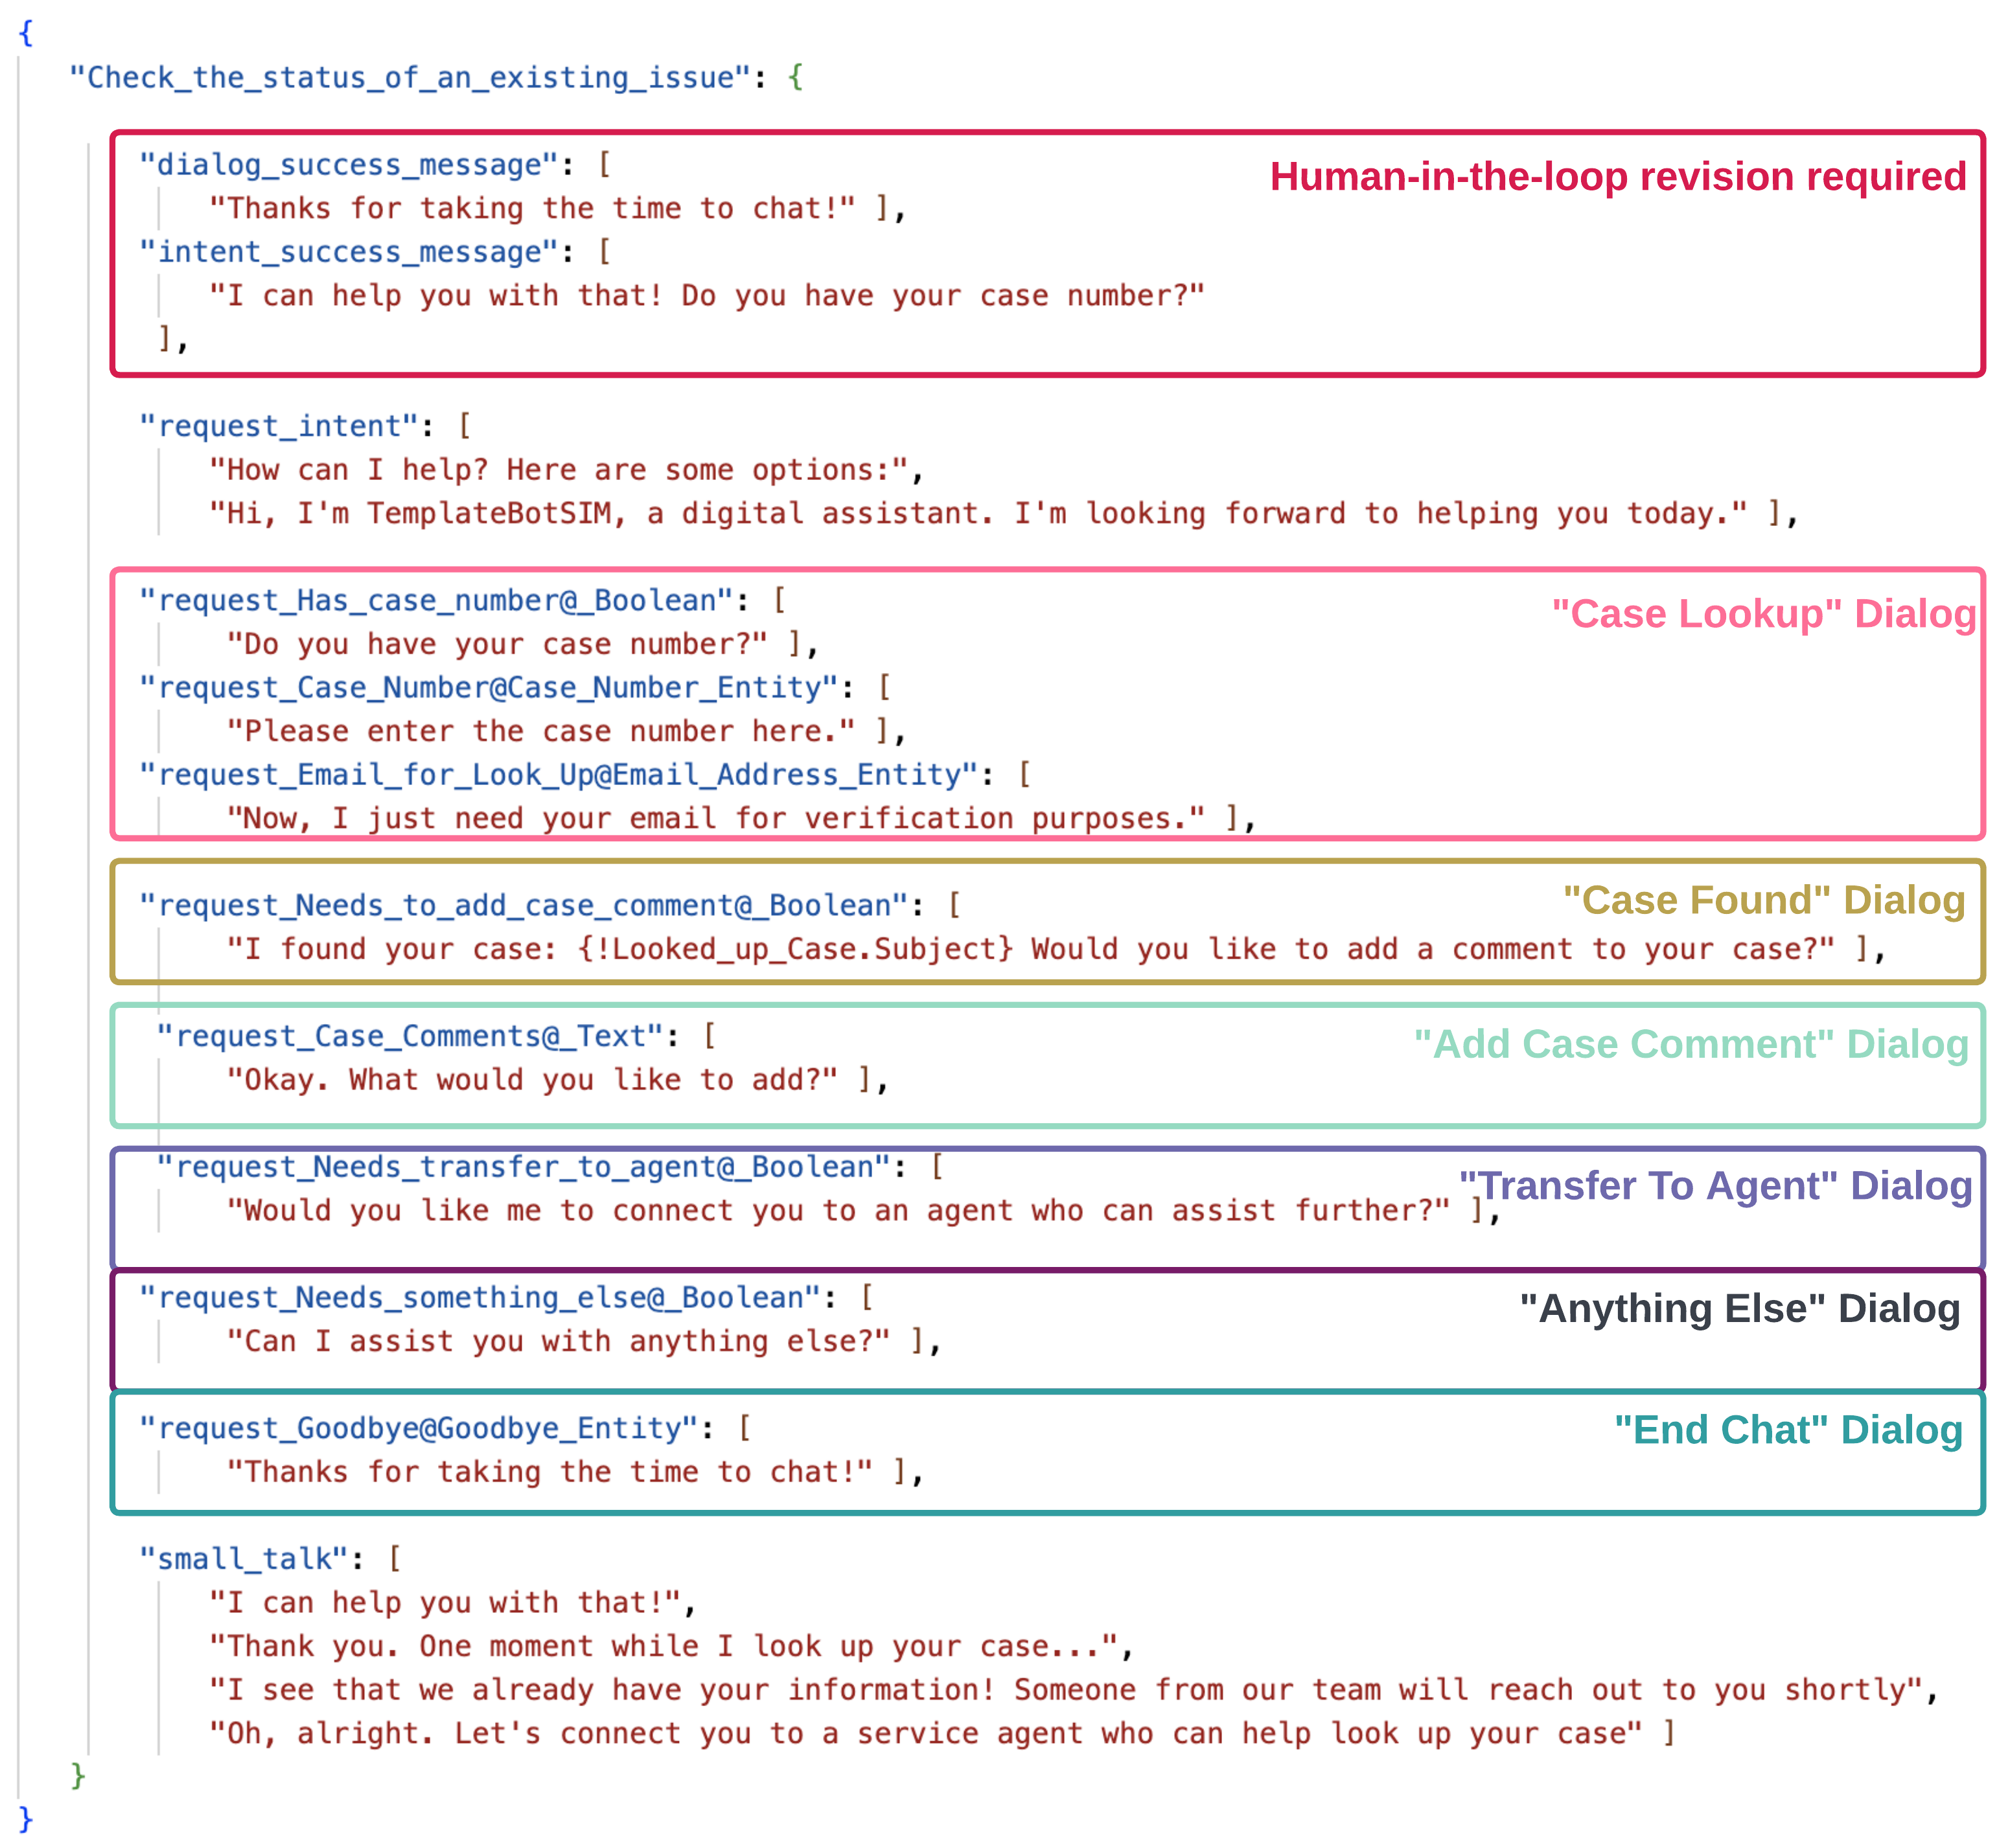This screenshot has width=1997, height=1848.
Task: Click the "End Chat" Dialog label
Action: [x=1787, y=1430]
